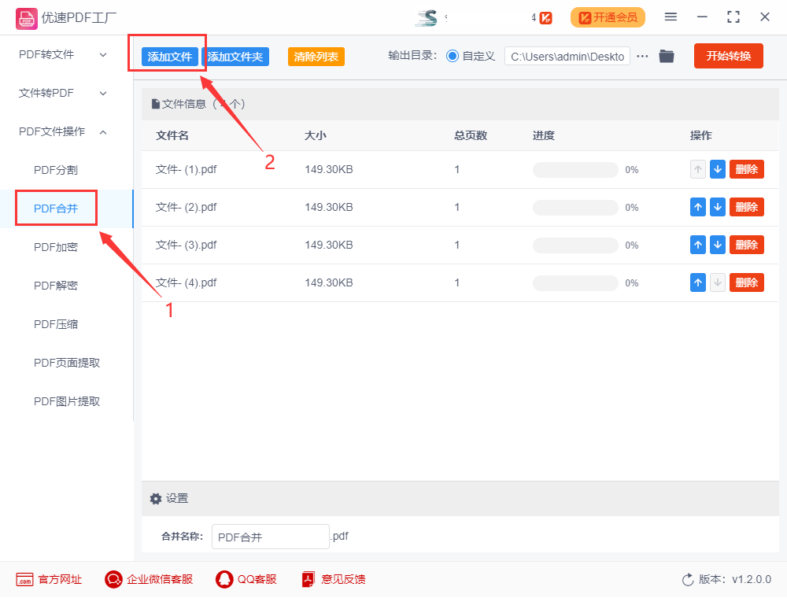Click the 开始转换 button
This screenshot has height=598, width=787.
[729, 56]
